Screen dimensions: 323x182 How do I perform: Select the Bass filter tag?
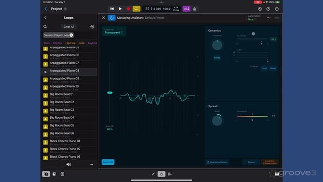pos(47,43)
